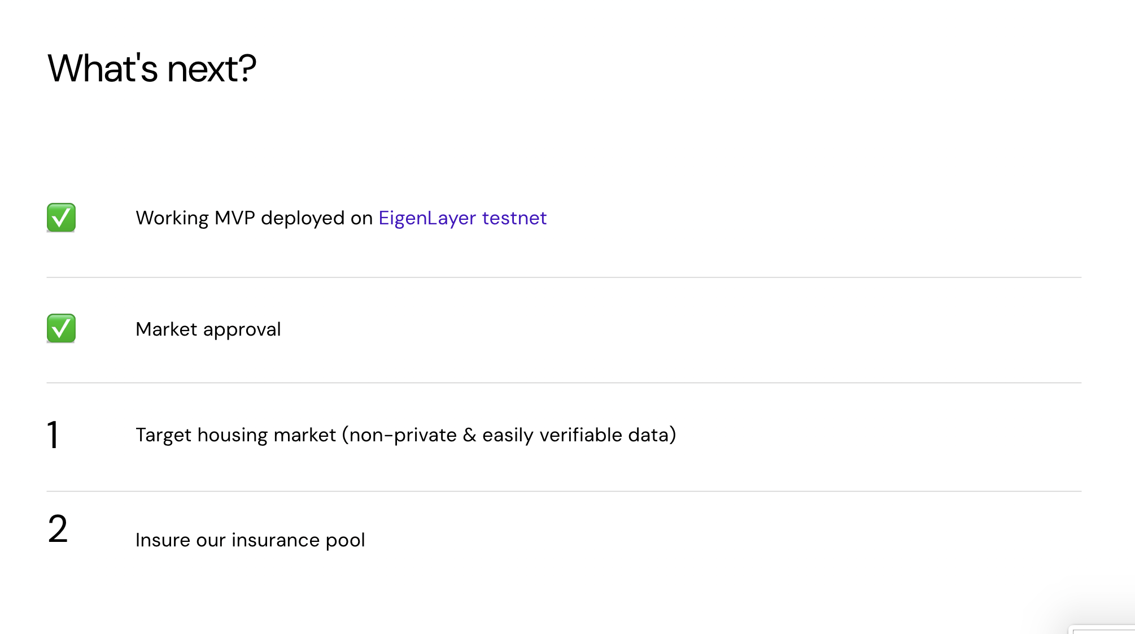Click the question mark in the heading
1135x634 pixels.
[x=247, y=68]
